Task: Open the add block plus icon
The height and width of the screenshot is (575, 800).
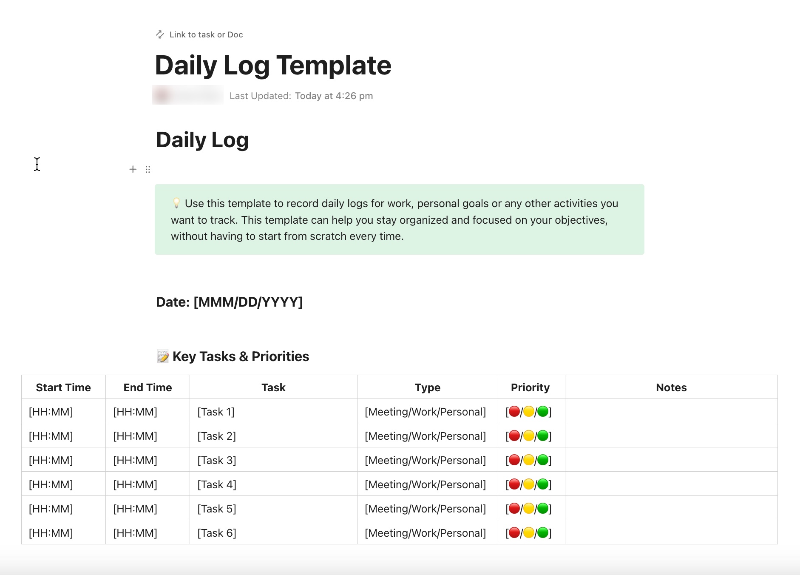Action: 133,169
